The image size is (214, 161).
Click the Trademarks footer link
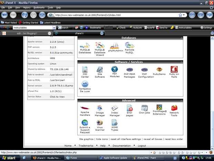[x=86, y=146]
